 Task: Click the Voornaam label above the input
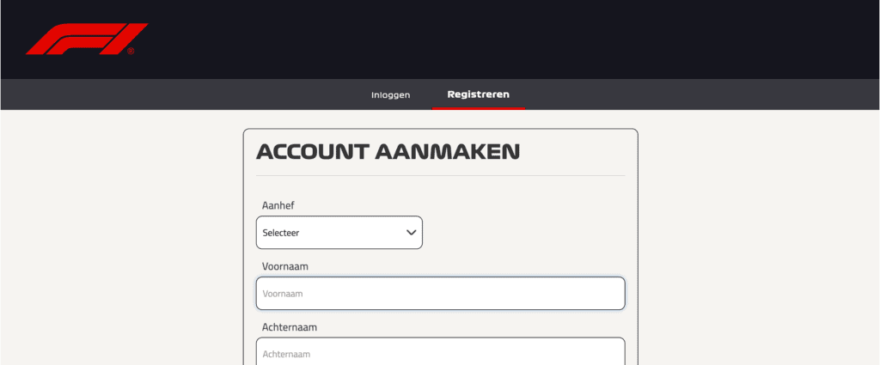[x=285, y=266]
